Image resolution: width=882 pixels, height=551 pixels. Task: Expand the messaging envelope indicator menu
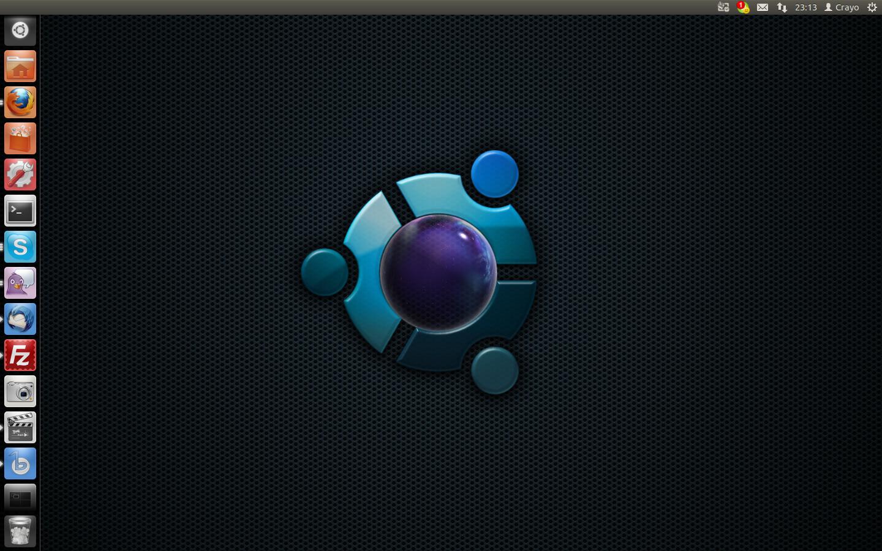tap(763, 7)
